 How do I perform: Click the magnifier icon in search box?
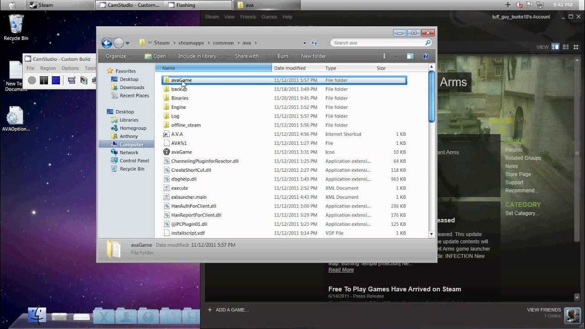[428, 42]
